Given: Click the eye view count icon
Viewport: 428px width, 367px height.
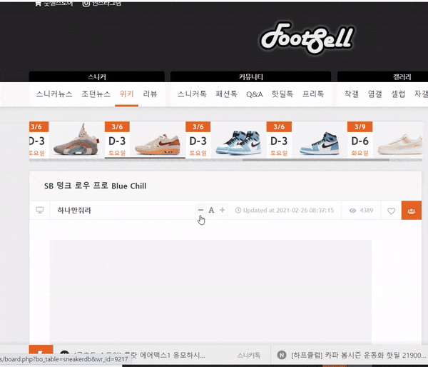Looking at the screenshot, I should point(352,211).
